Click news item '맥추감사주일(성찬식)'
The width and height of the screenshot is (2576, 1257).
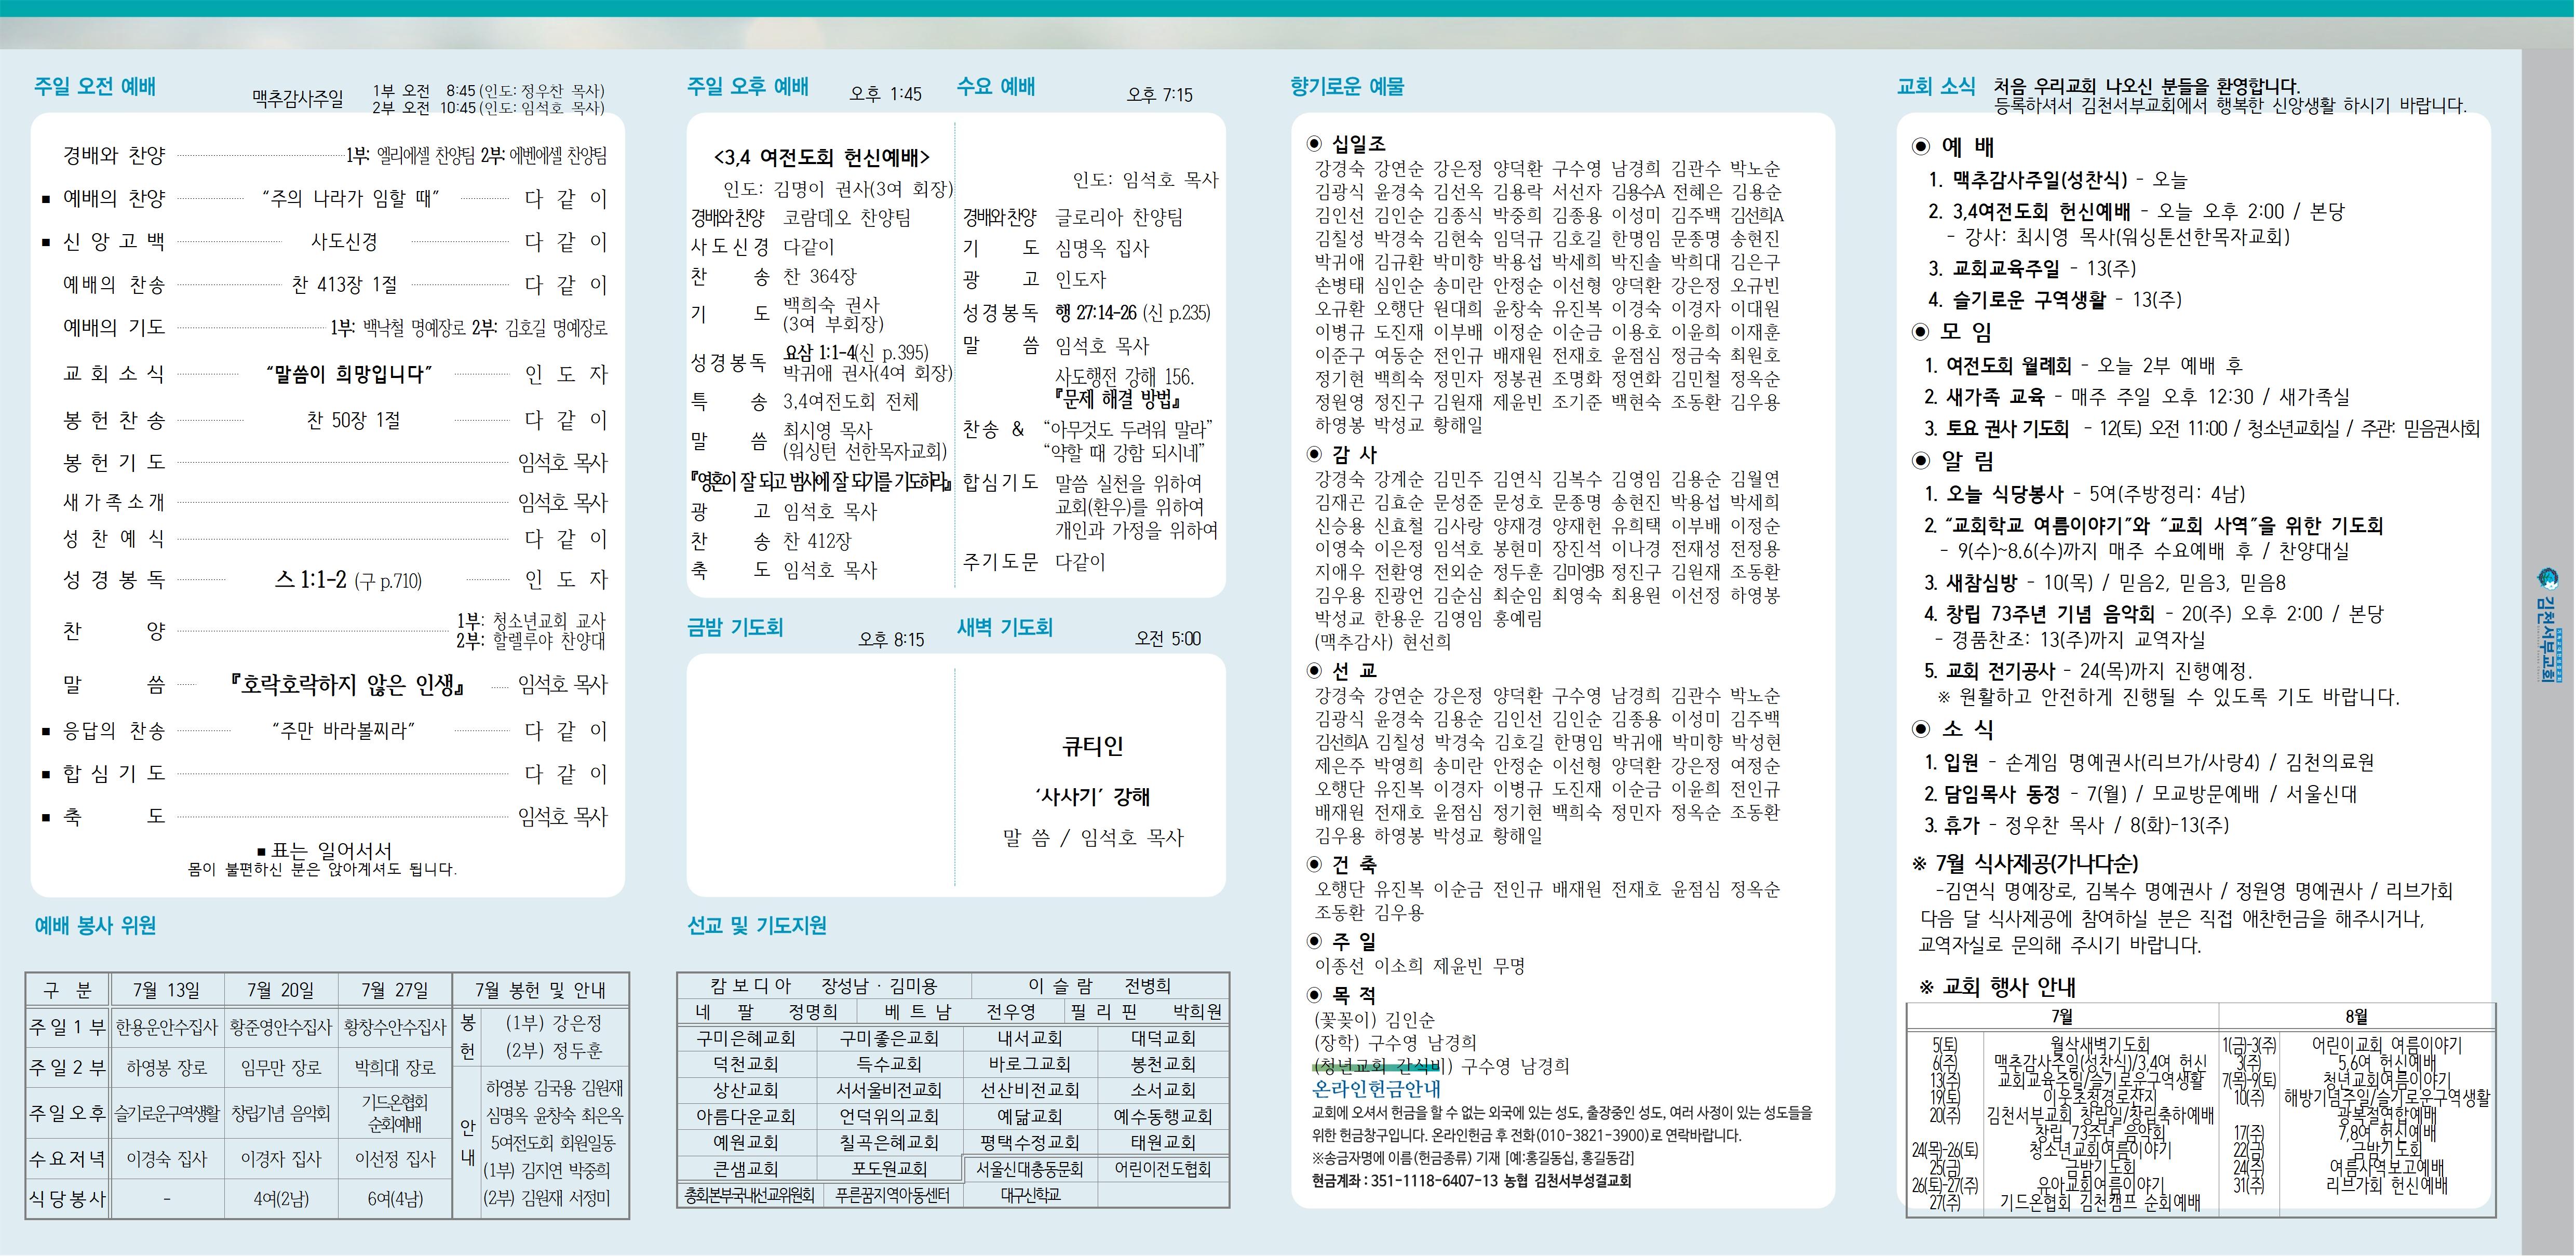(x=2039, y=180)
